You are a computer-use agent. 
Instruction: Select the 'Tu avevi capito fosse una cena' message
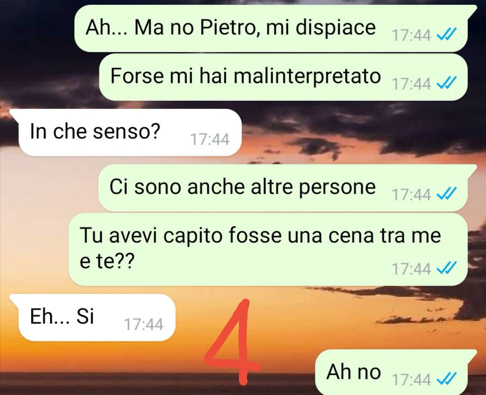point(268,249)
